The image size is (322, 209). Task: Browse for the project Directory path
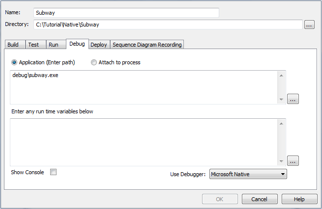[x=309, y=25]
